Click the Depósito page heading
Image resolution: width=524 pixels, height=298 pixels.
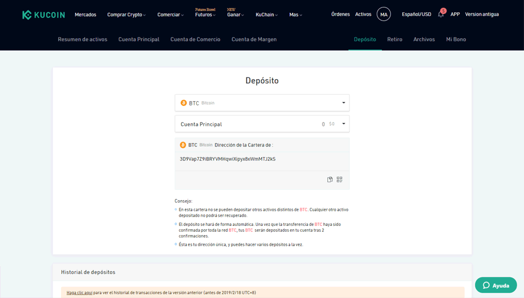262,80
